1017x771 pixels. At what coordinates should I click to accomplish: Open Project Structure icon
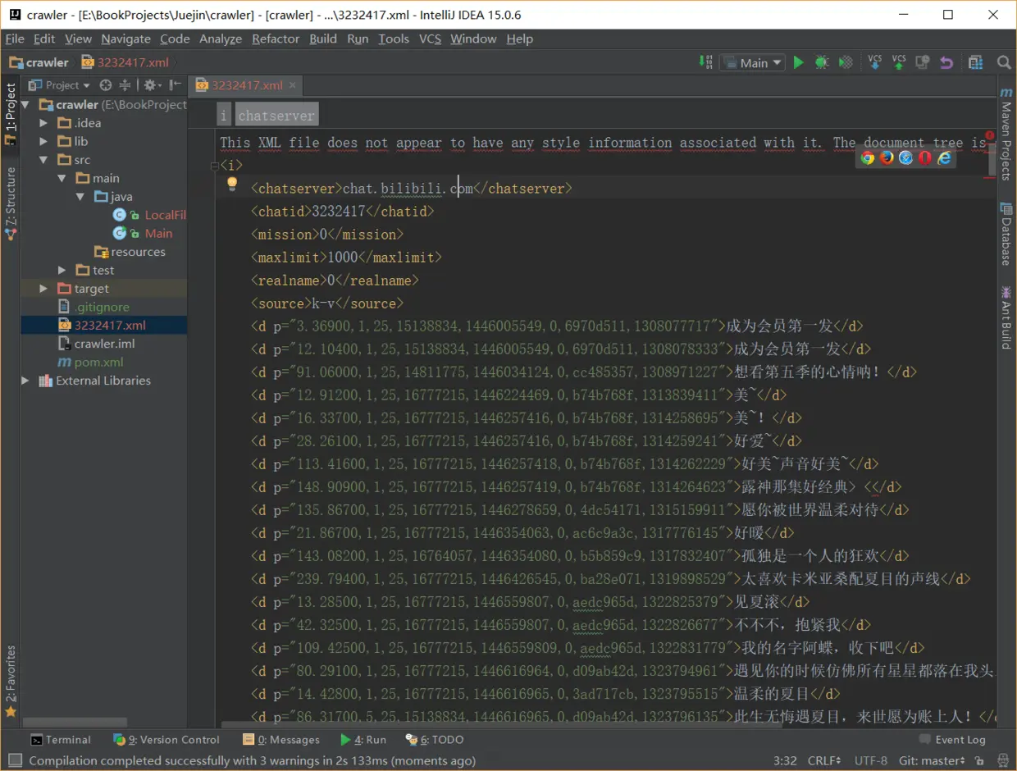click(975, 62)
